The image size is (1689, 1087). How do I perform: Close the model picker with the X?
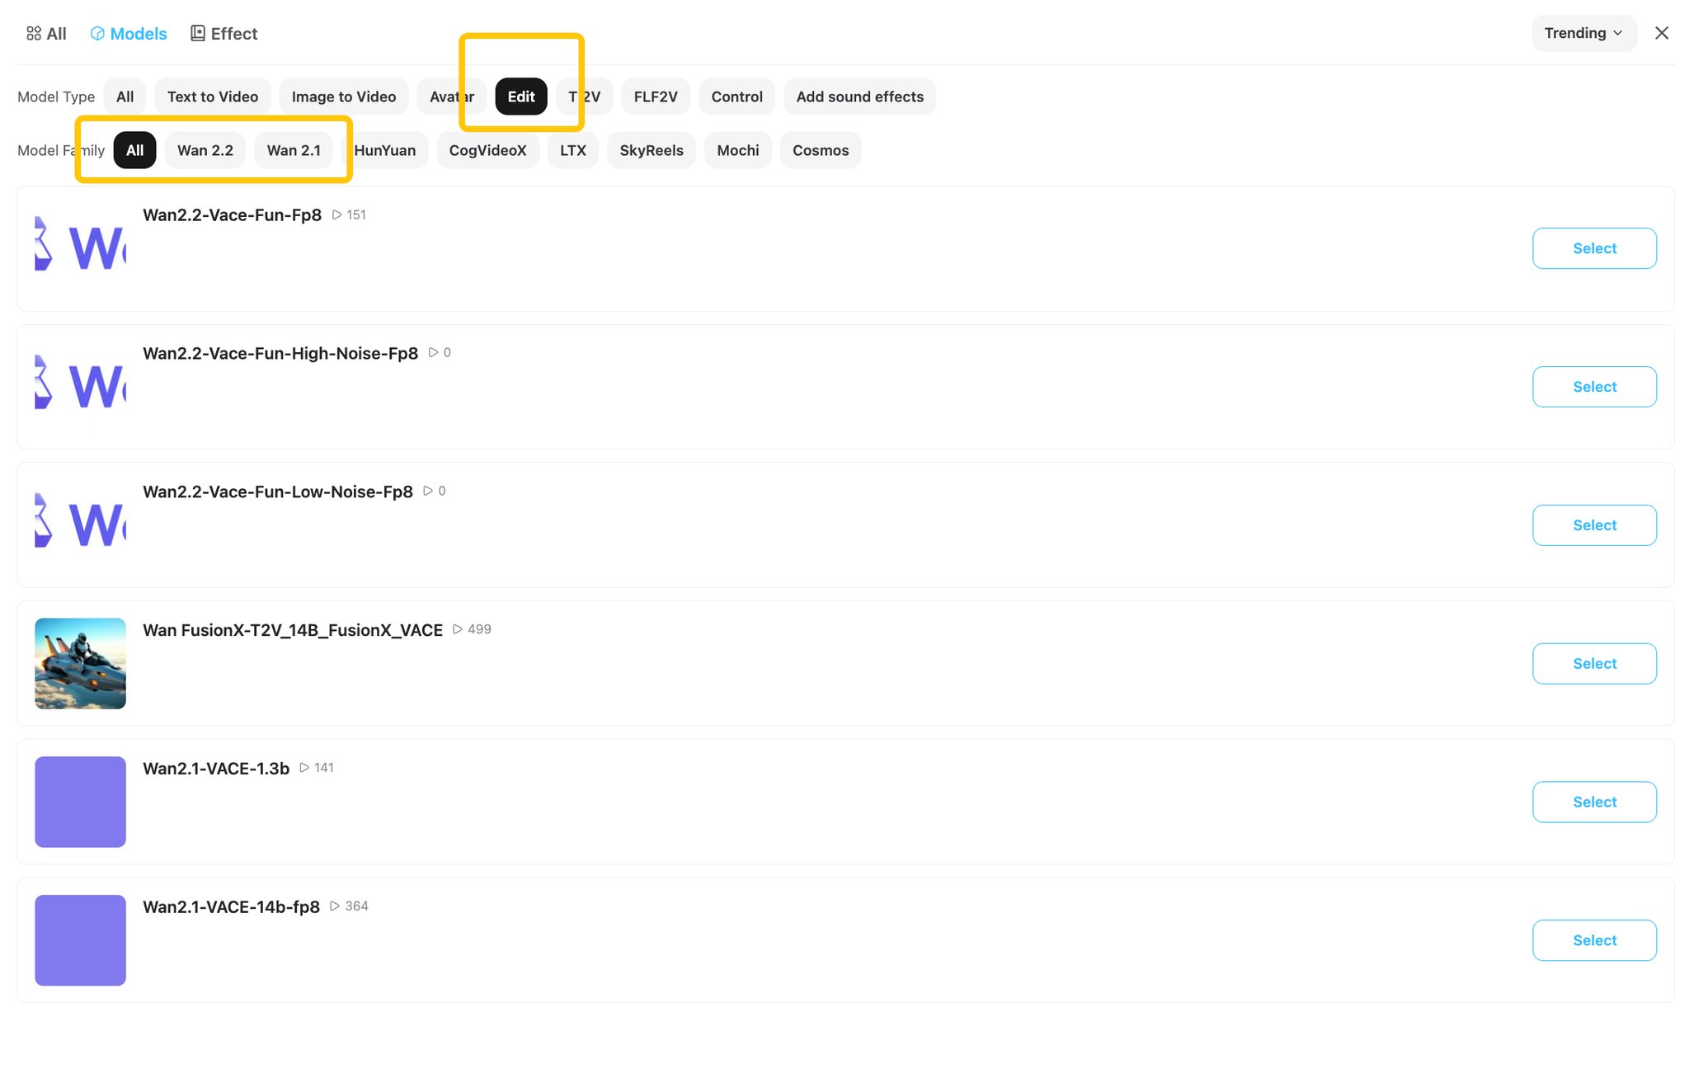[x=1661, y=33]
